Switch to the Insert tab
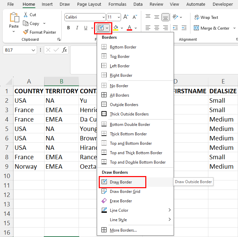Viewport: 238px width, 237px height. click(47, 4)
